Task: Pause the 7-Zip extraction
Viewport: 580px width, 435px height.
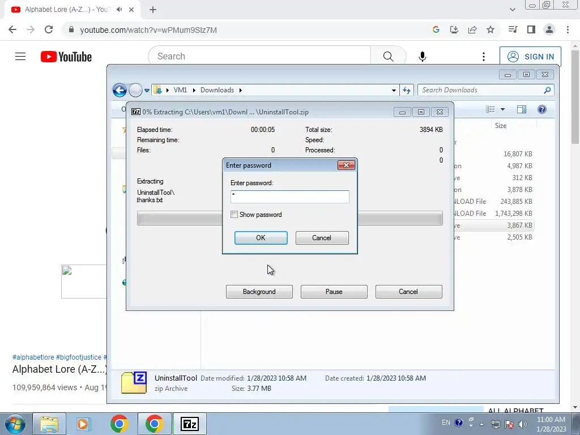Action: click(x=334, y=292)
